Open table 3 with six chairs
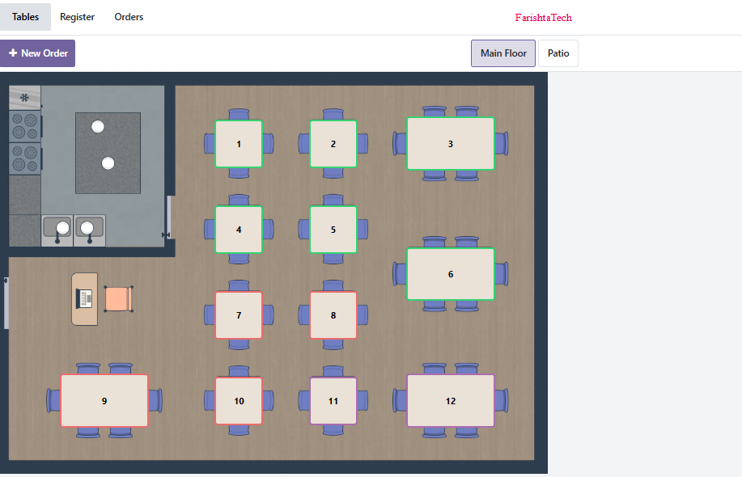Viewport: 742px width, 477px height. [450, 144]
